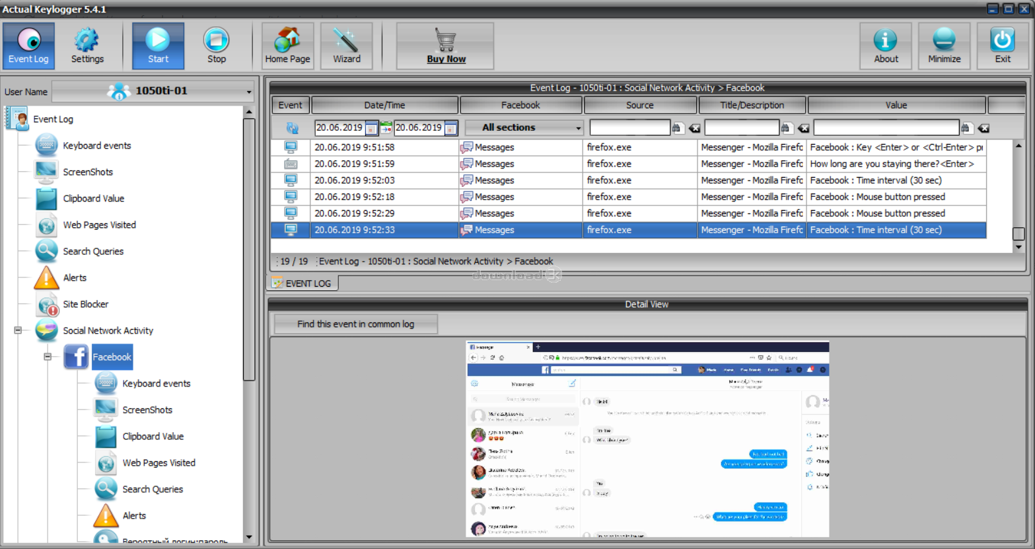Launch the Wizard tool

coord(346,46)
